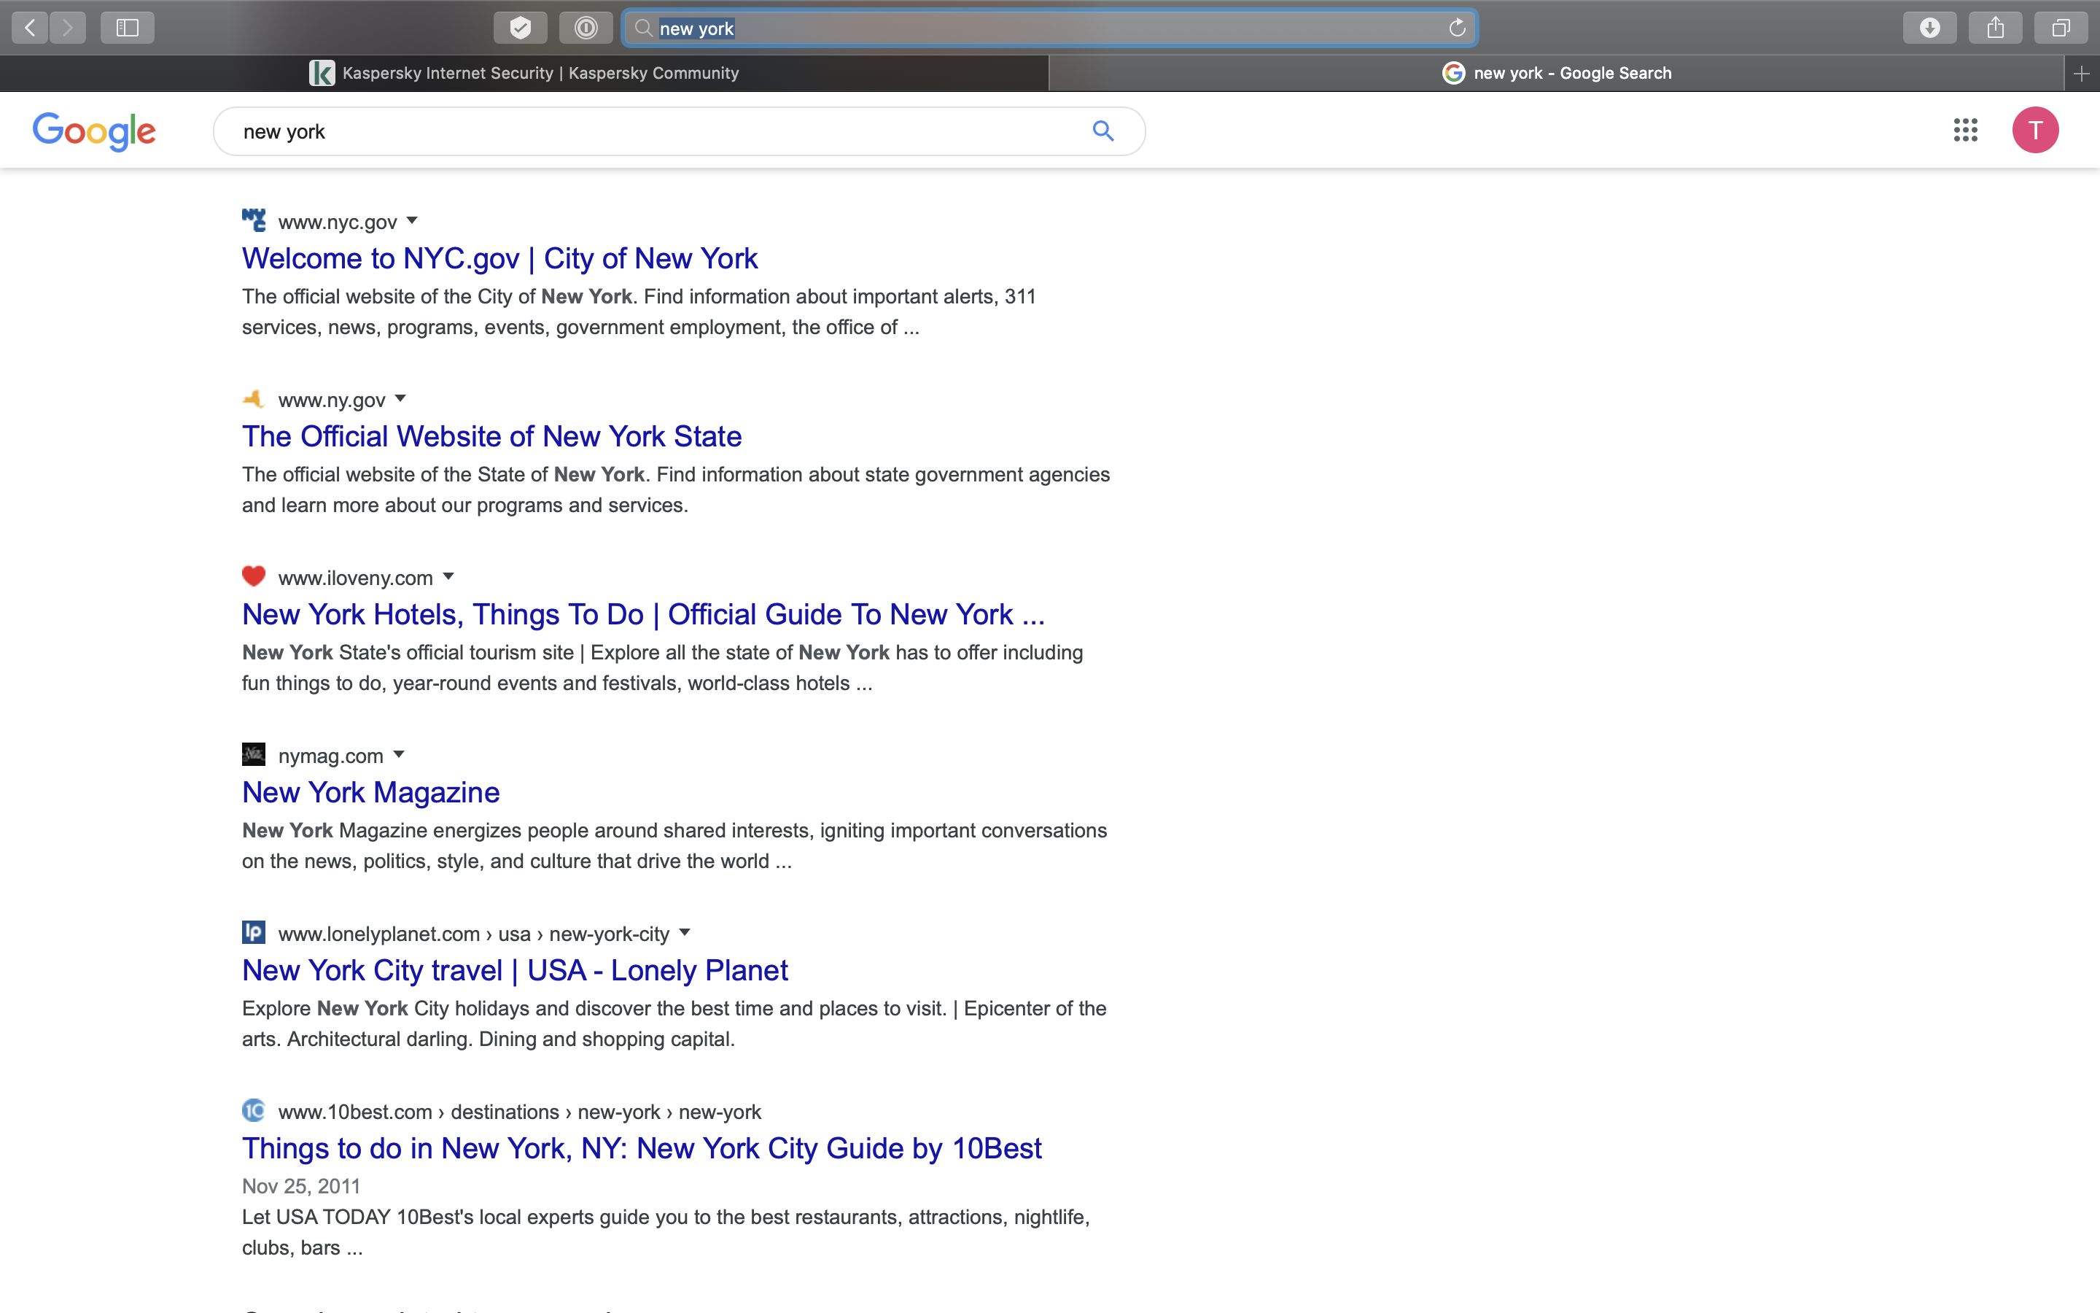
Task: Click the Lonely Planet favicon
Action: [x=254, y=933]
